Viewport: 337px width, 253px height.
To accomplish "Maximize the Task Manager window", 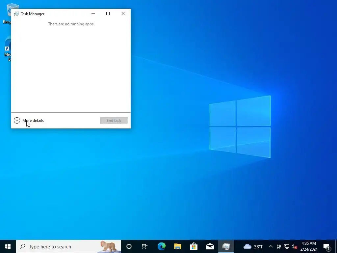I will point(108,14).
